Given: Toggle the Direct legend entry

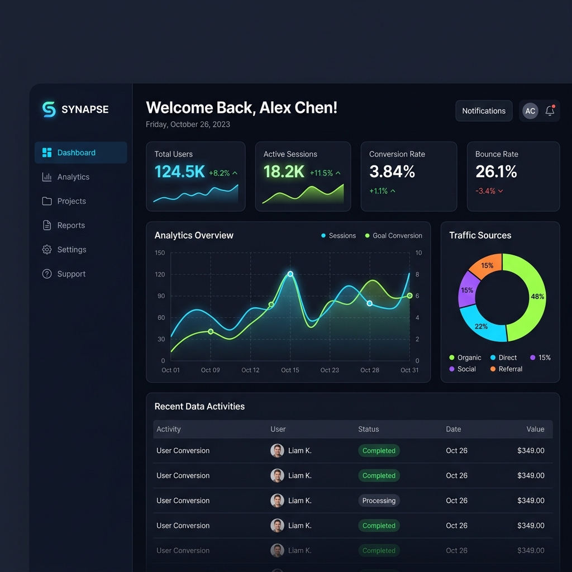Looking at the screenshot, I should tap(503, 357).
